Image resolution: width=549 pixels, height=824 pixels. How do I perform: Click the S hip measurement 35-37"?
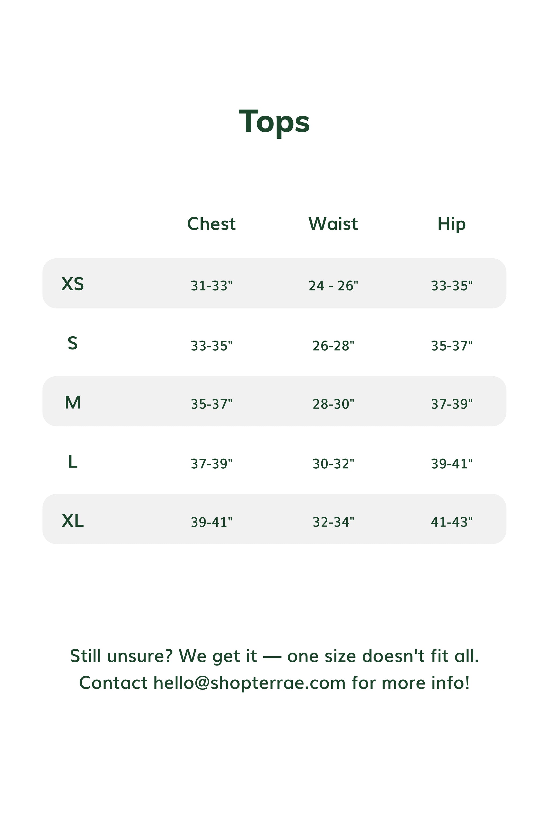click(x=452, y=346)
